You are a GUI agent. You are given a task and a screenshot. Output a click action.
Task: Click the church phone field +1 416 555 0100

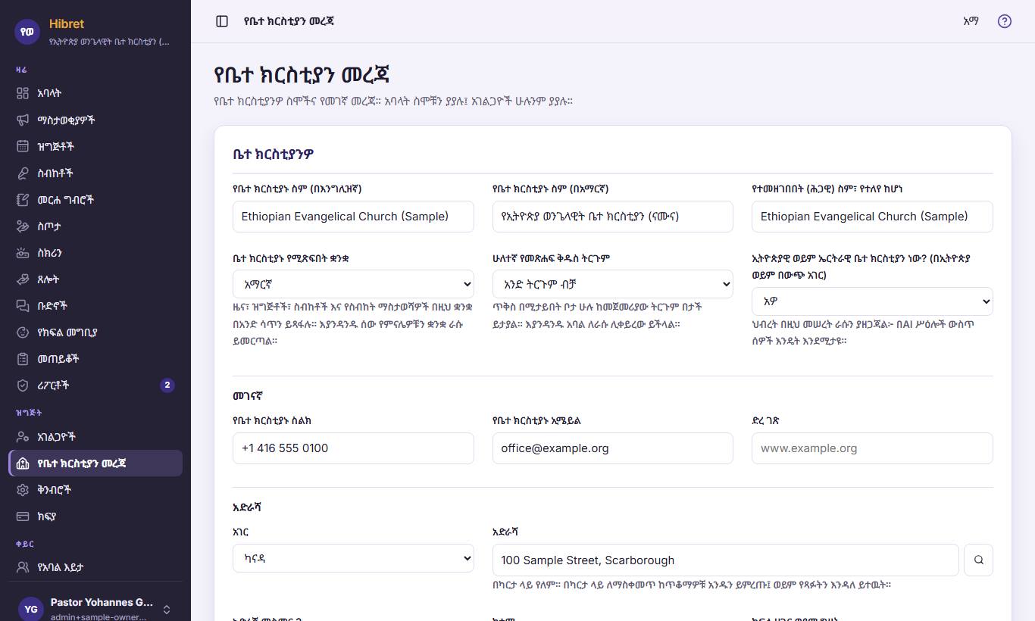[x=353, y=448]
